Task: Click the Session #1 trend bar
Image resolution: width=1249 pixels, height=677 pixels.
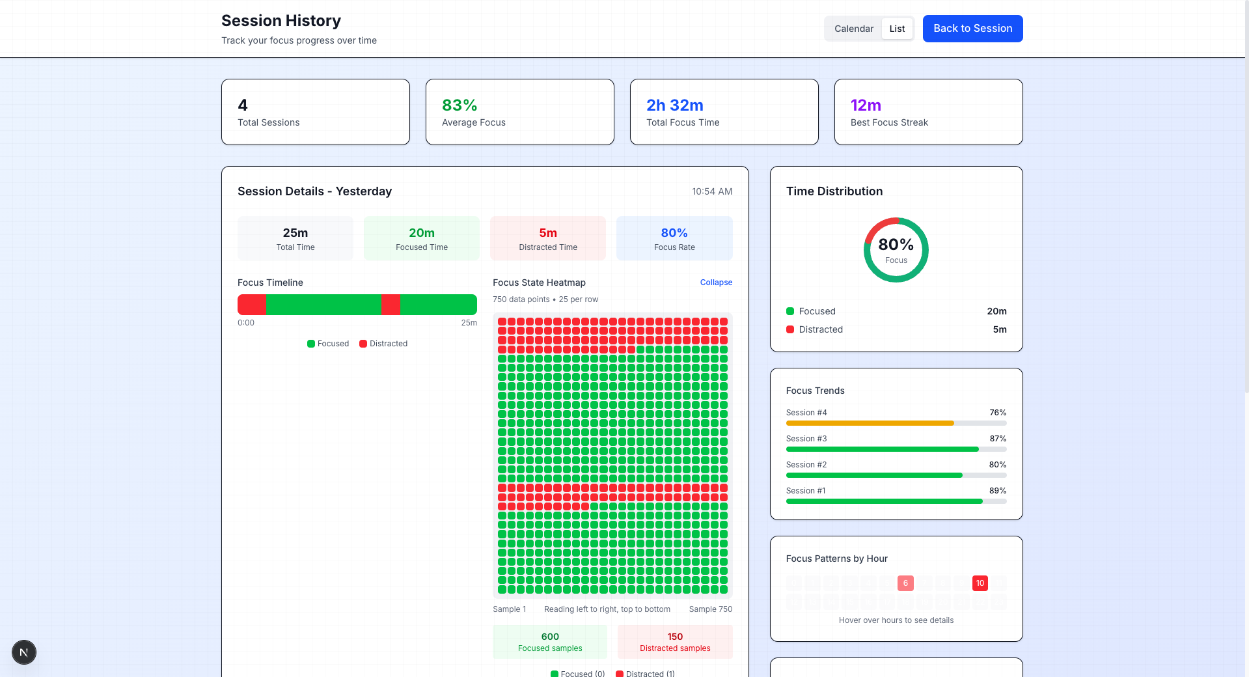Action: click(x=896, y=501)
